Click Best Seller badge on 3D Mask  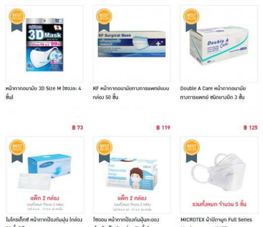point(17,20)
